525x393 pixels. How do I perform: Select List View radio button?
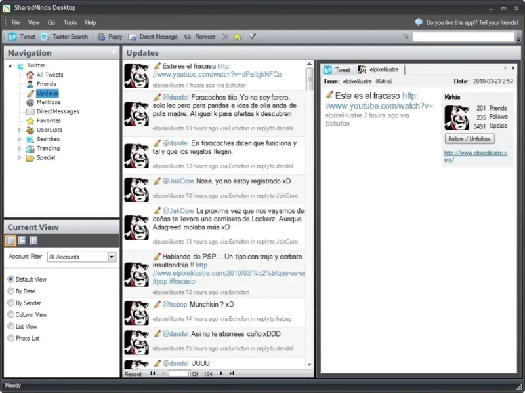pyautogui.click(x=10, y=326)
